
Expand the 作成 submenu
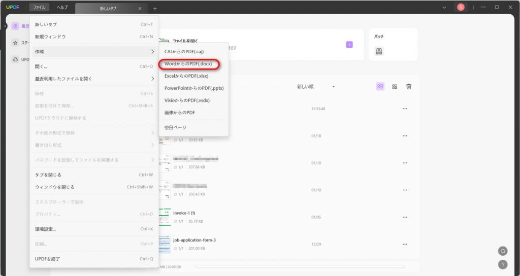click(x=94, y=52)
